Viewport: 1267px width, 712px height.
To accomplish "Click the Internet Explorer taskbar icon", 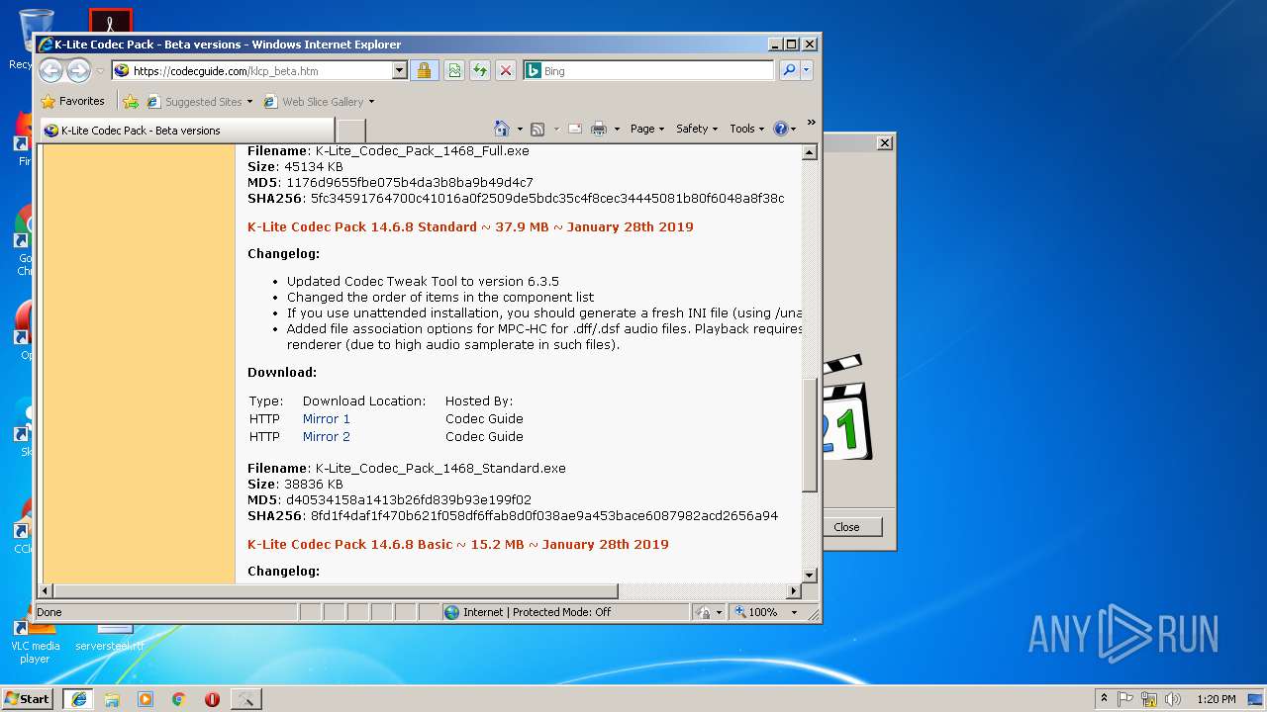I will [78, 699].
